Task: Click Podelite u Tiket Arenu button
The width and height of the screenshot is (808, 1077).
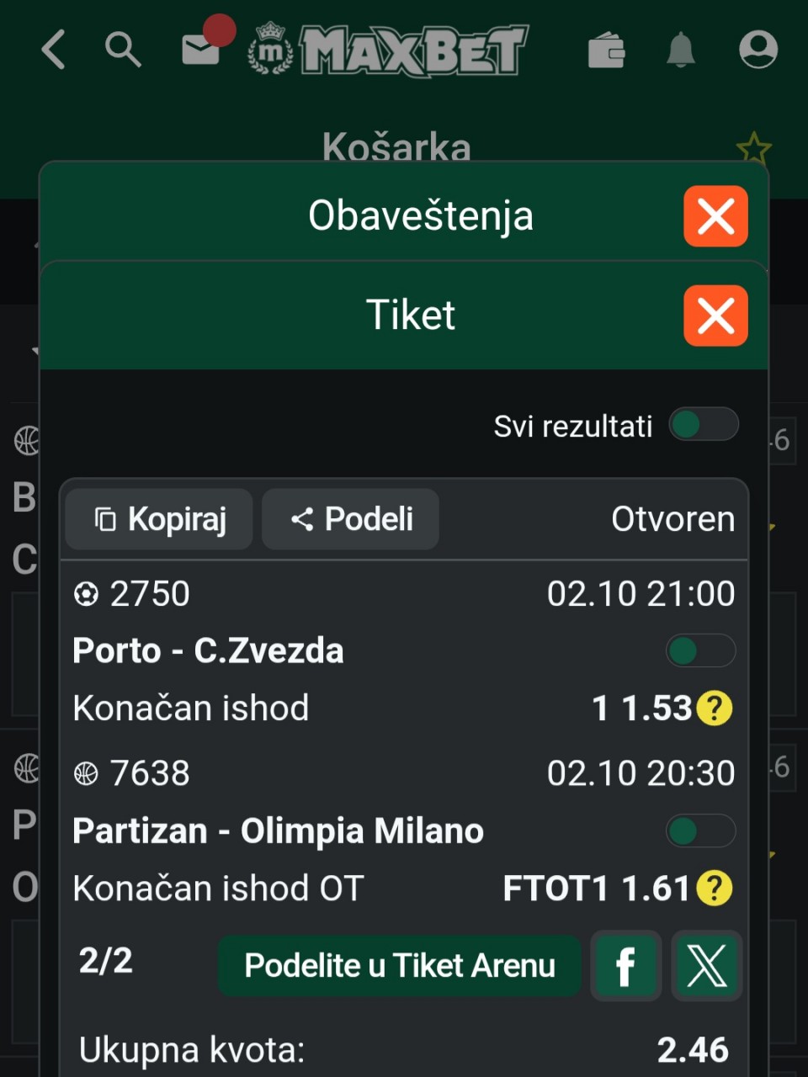Action: click(x=400, y=966)
